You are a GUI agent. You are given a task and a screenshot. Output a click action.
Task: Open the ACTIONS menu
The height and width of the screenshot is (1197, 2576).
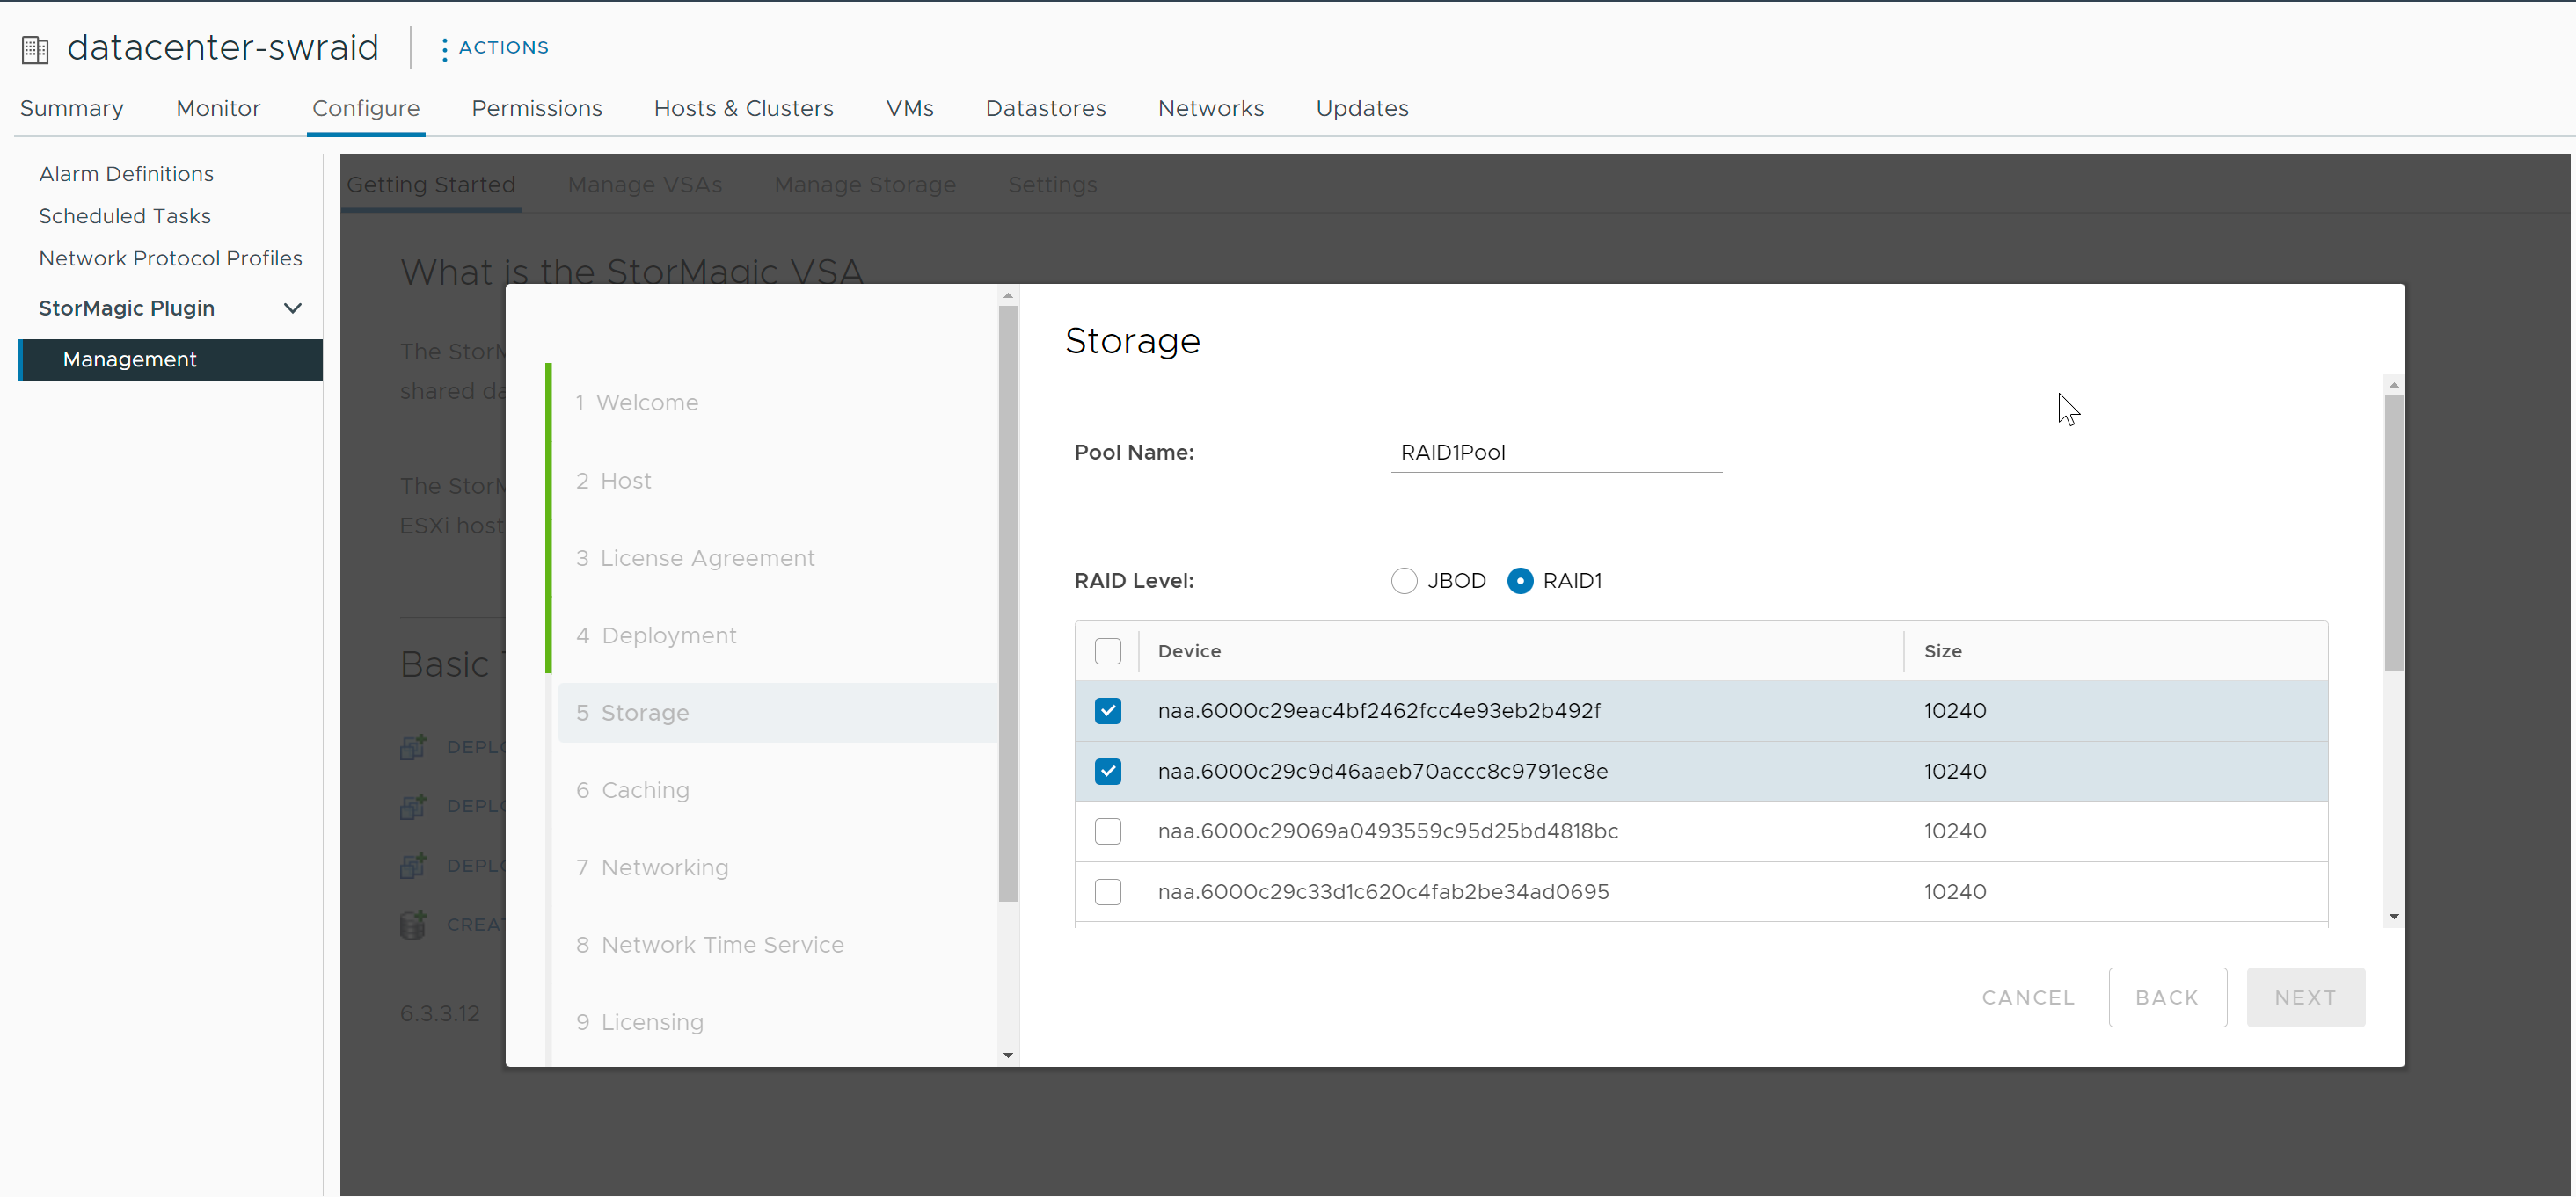pos(495,48)
